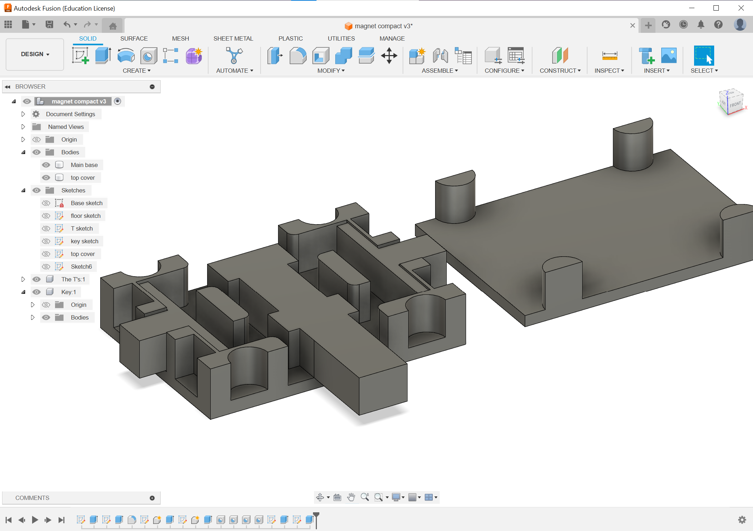Open the DESIGN workspace switcher
This screenshot has width=753, height=531.
pyautogui.click(x=34, y=54)
